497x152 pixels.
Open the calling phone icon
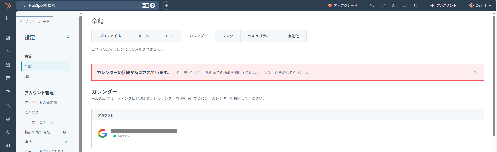click(x=372, y=5)
